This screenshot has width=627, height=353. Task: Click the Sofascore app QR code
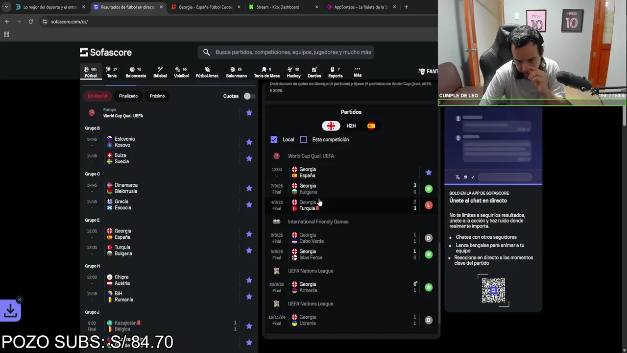[x=493, y=290]
